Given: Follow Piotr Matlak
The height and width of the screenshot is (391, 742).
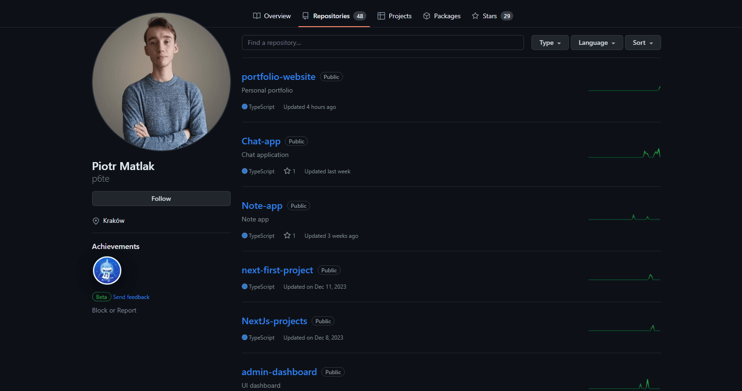Looking at the screenshot, I should (x=161, y=199).
